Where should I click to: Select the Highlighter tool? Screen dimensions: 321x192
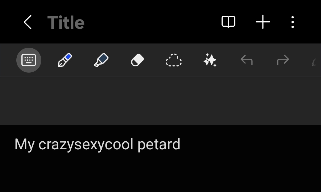101,60
